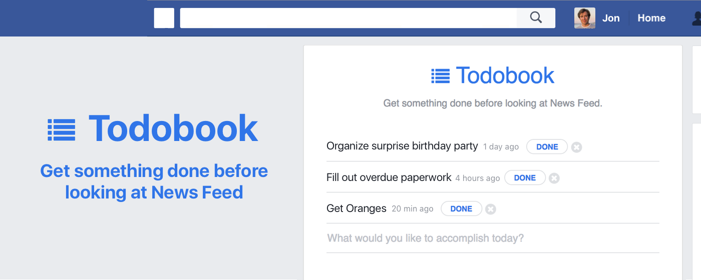The image size is (701, 280).
Task: Click the large Todobook list logo icon
Action: click(x=62, y=129)
